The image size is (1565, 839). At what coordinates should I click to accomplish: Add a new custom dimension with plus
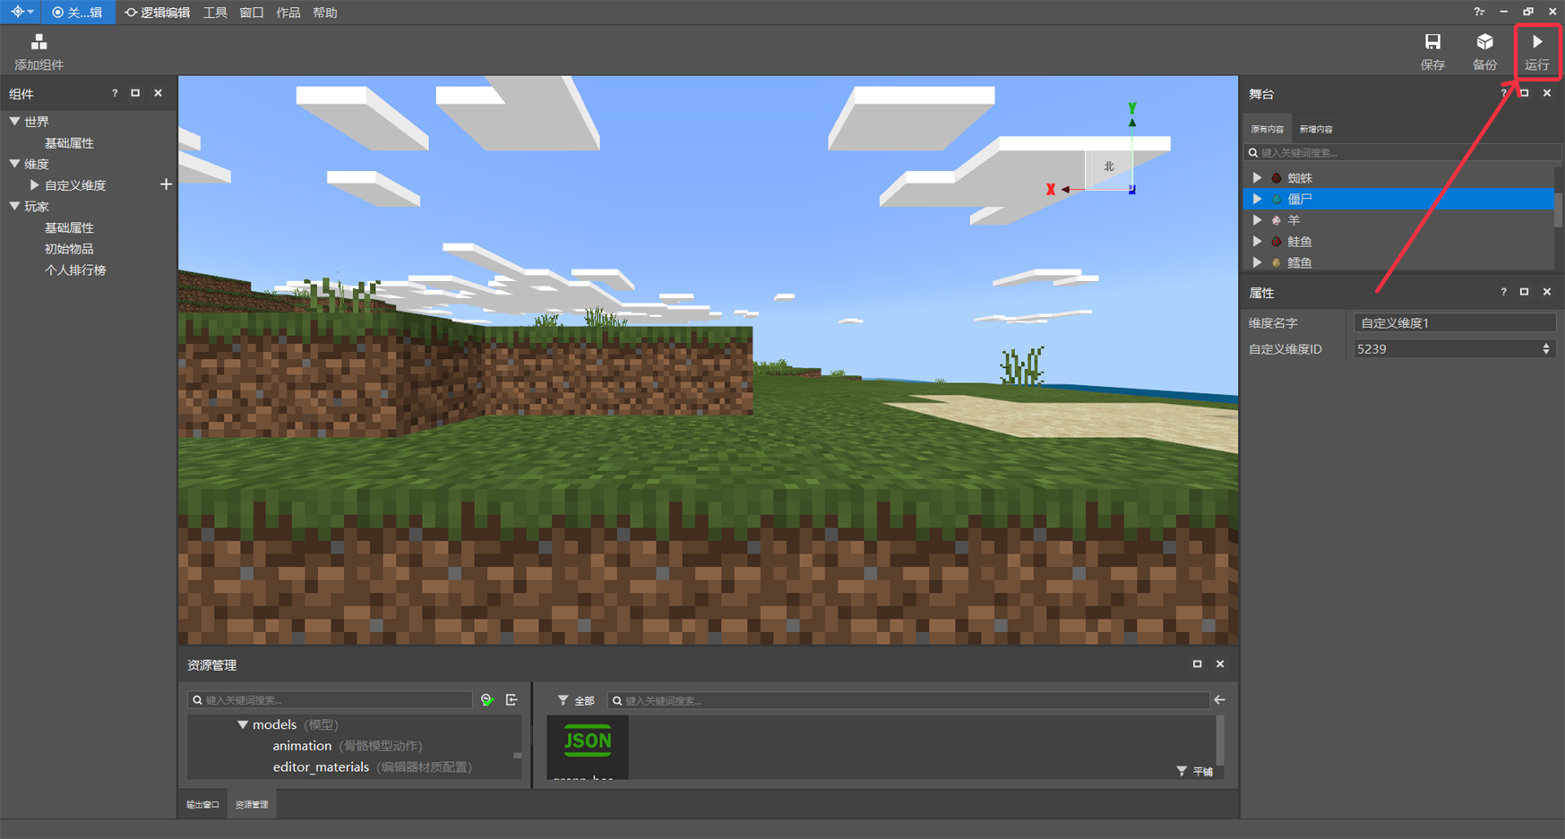point(166,184)
